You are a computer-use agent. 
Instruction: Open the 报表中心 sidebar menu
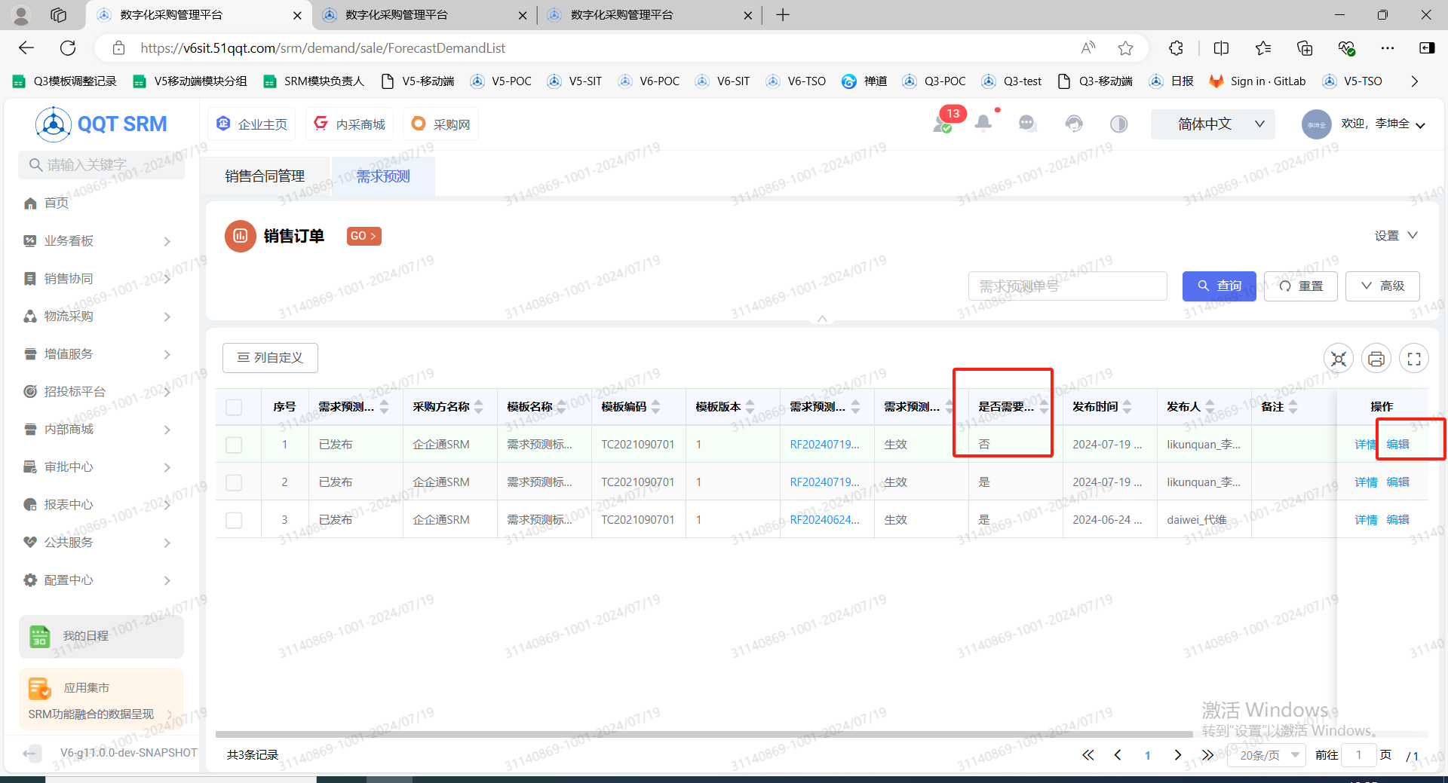pos(69,504)
